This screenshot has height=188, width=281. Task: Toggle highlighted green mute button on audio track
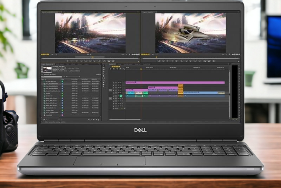(x=120, y=96)
